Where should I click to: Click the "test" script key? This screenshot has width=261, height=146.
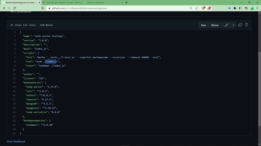[30, 57]
